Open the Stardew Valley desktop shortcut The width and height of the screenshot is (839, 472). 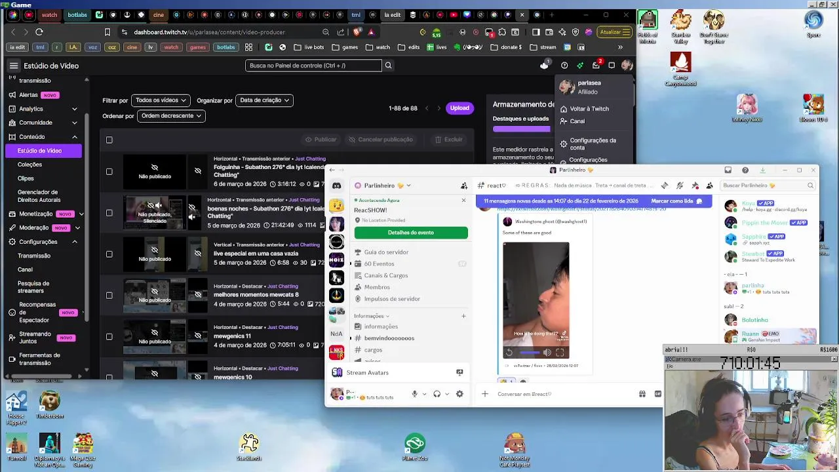pyautogui.click(x=680, y=28)
